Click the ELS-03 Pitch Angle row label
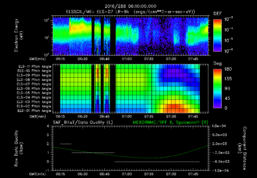 pos(34,102)
